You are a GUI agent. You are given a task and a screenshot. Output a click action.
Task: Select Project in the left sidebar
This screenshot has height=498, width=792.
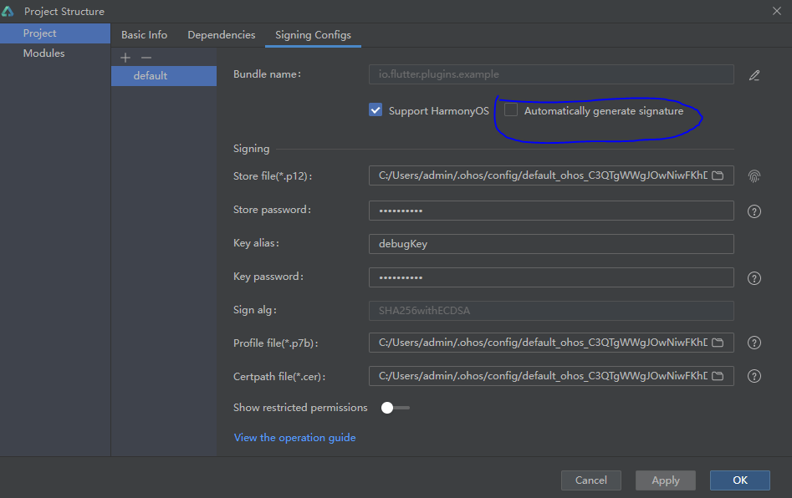click(55, 33)
